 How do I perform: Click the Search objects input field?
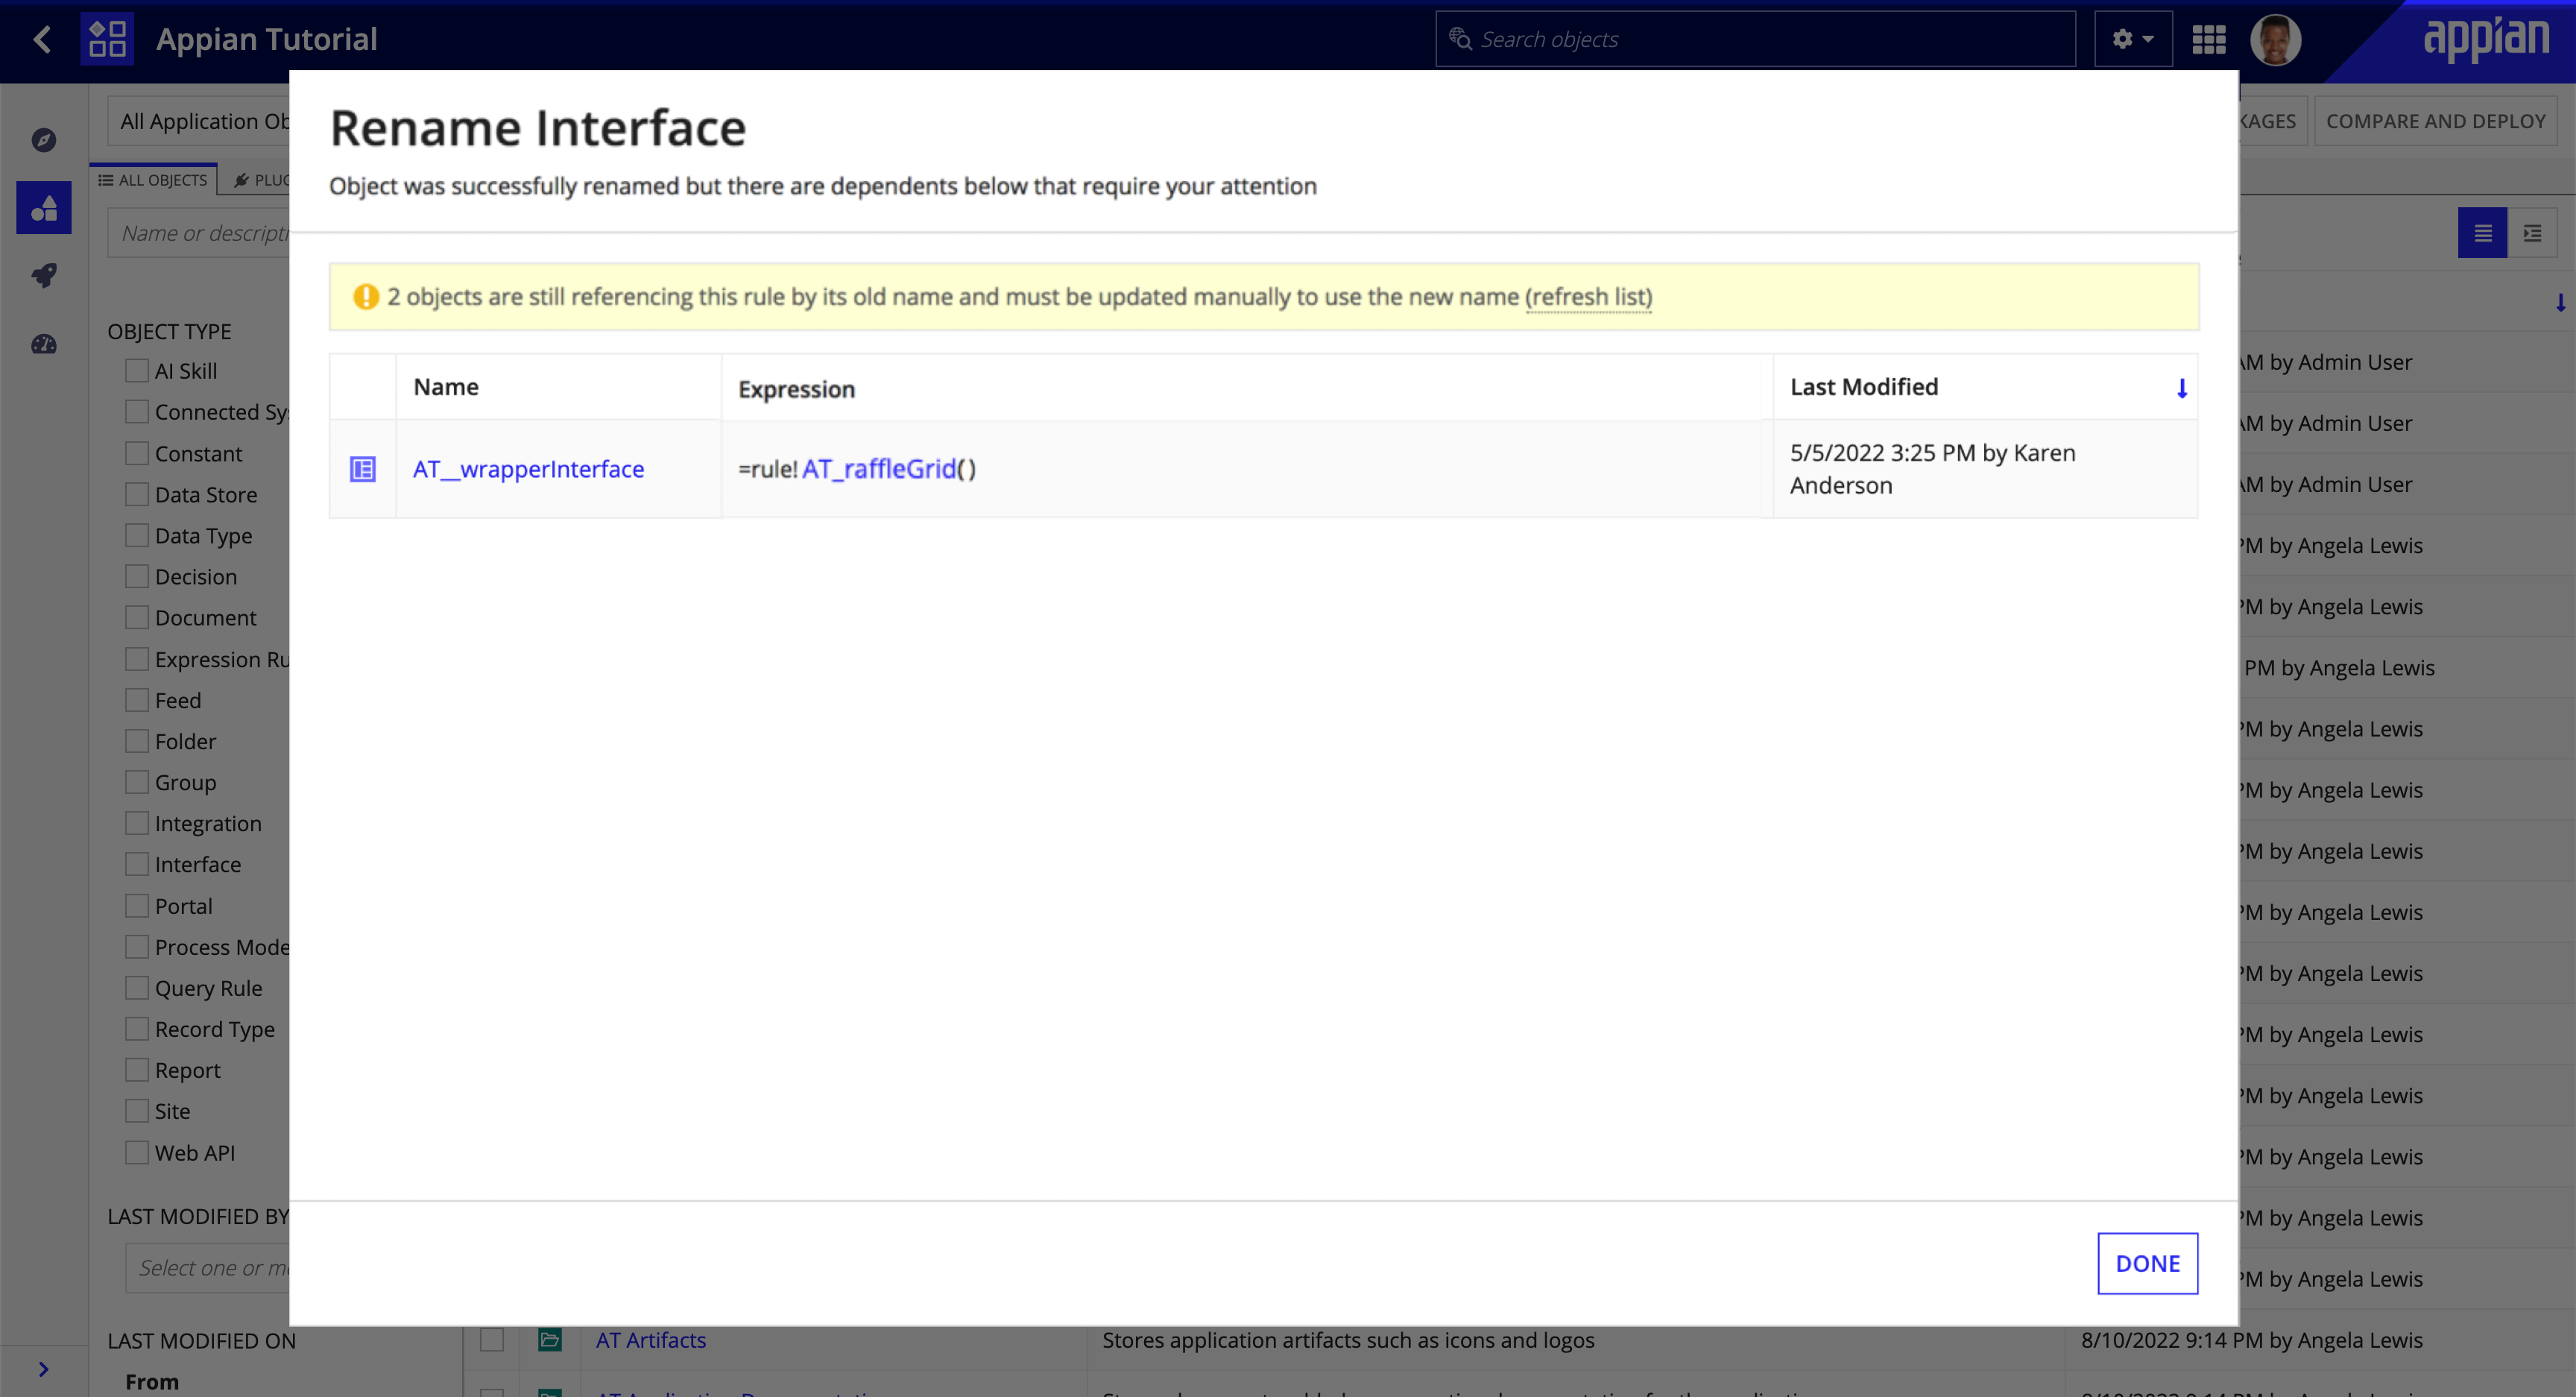click(x=1761, y=38)
